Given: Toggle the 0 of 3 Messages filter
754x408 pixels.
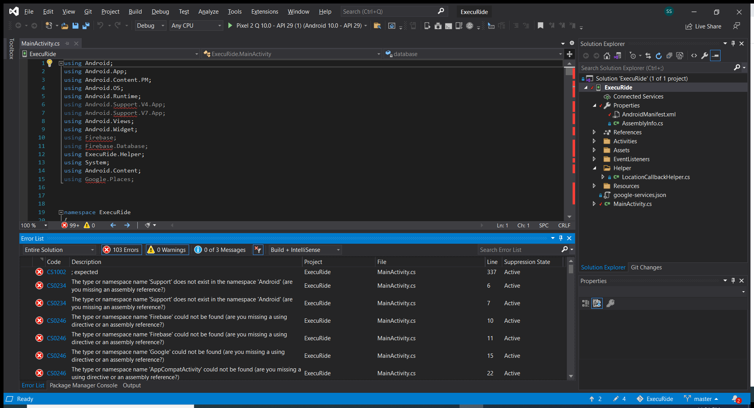Looking at the screenshot, I should 220,250.
